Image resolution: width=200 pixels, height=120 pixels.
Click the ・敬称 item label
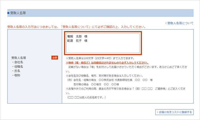[x=16, y=75]
